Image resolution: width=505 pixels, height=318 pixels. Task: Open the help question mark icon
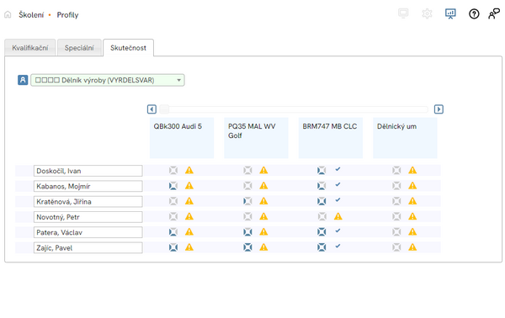pyautogui.click(x=474, y=13)
